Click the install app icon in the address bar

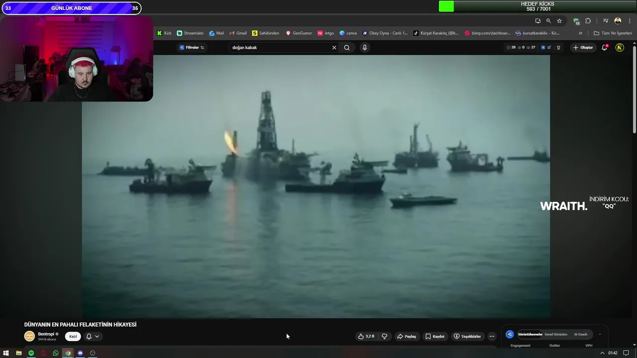[538, 21]
